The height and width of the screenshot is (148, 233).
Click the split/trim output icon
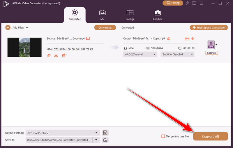pos(193,38)
